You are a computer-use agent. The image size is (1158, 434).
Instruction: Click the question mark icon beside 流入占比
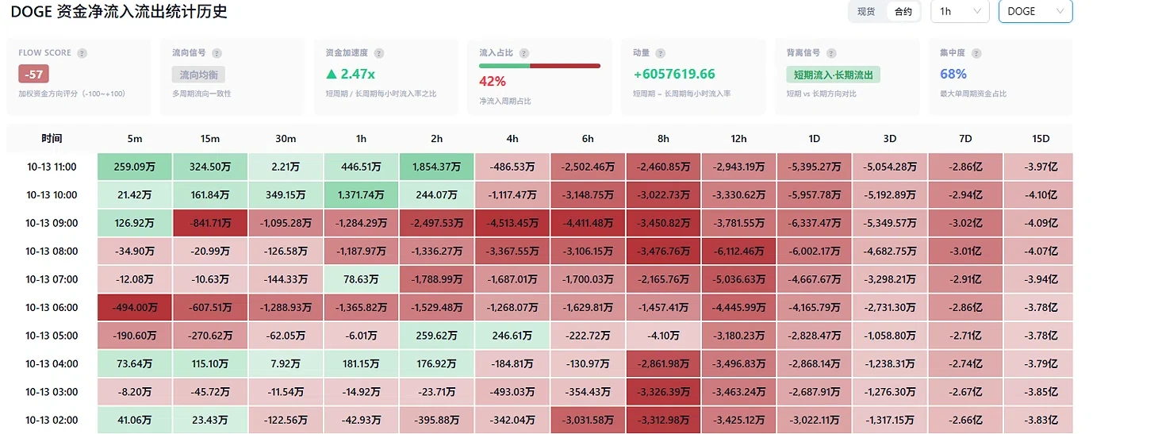pos(524,53)
